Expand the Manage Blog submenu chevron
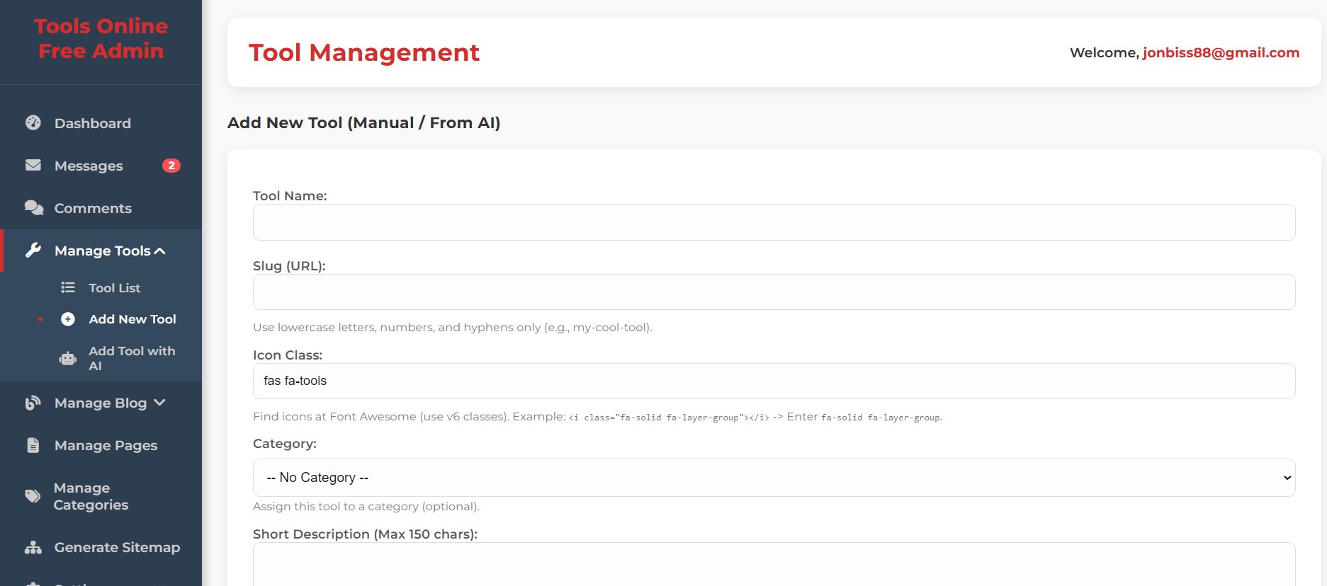Image resolution: width=1327 pixels, height=586 pixels. click(160, 403)
